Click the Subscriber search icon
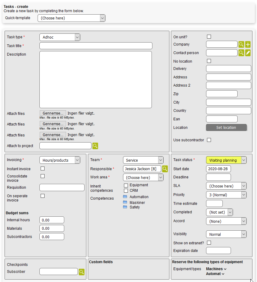 coord(82,272)
